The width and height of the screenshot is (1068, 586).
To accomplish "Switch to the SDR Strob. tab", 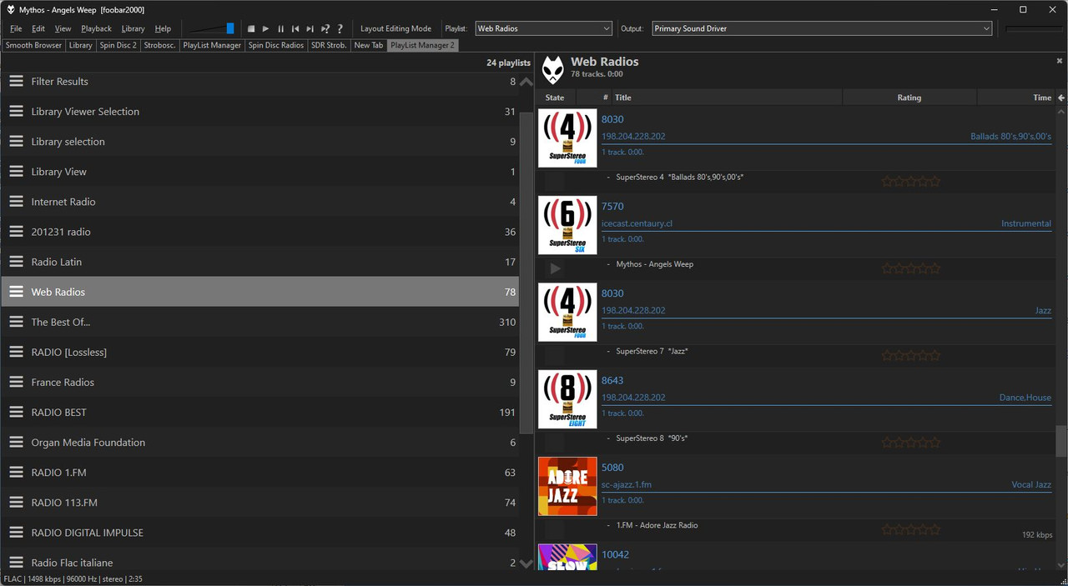I will (x=329, y=45).
